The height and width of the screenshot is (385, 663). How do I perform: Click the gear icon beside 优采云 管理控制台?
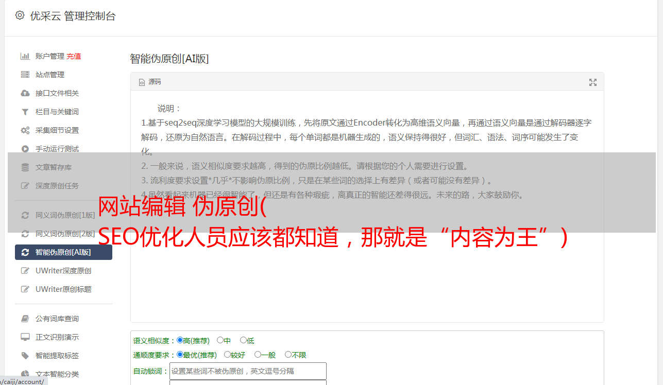tap(20, 15)
